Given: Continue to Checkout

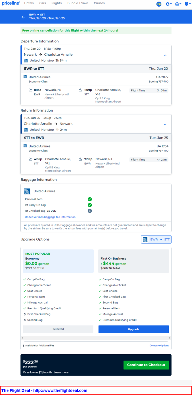Looking at the screenshot, I should [x=146, y=365].
